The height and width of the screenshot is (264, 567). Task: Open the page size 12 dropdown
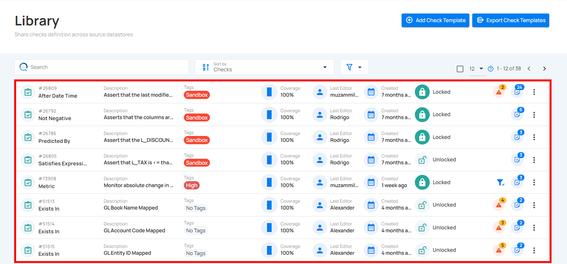(x=477, y=69)
